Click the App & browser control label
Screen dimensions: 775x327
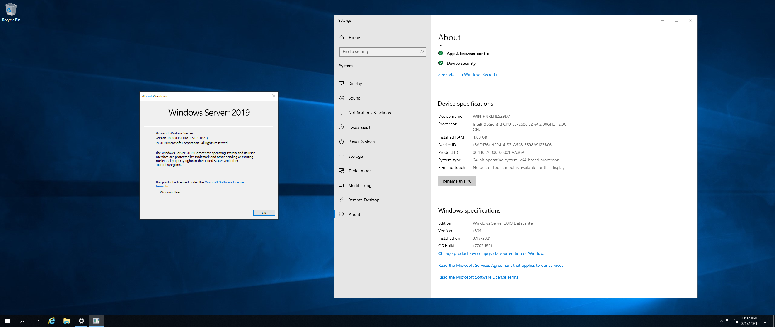468,54
